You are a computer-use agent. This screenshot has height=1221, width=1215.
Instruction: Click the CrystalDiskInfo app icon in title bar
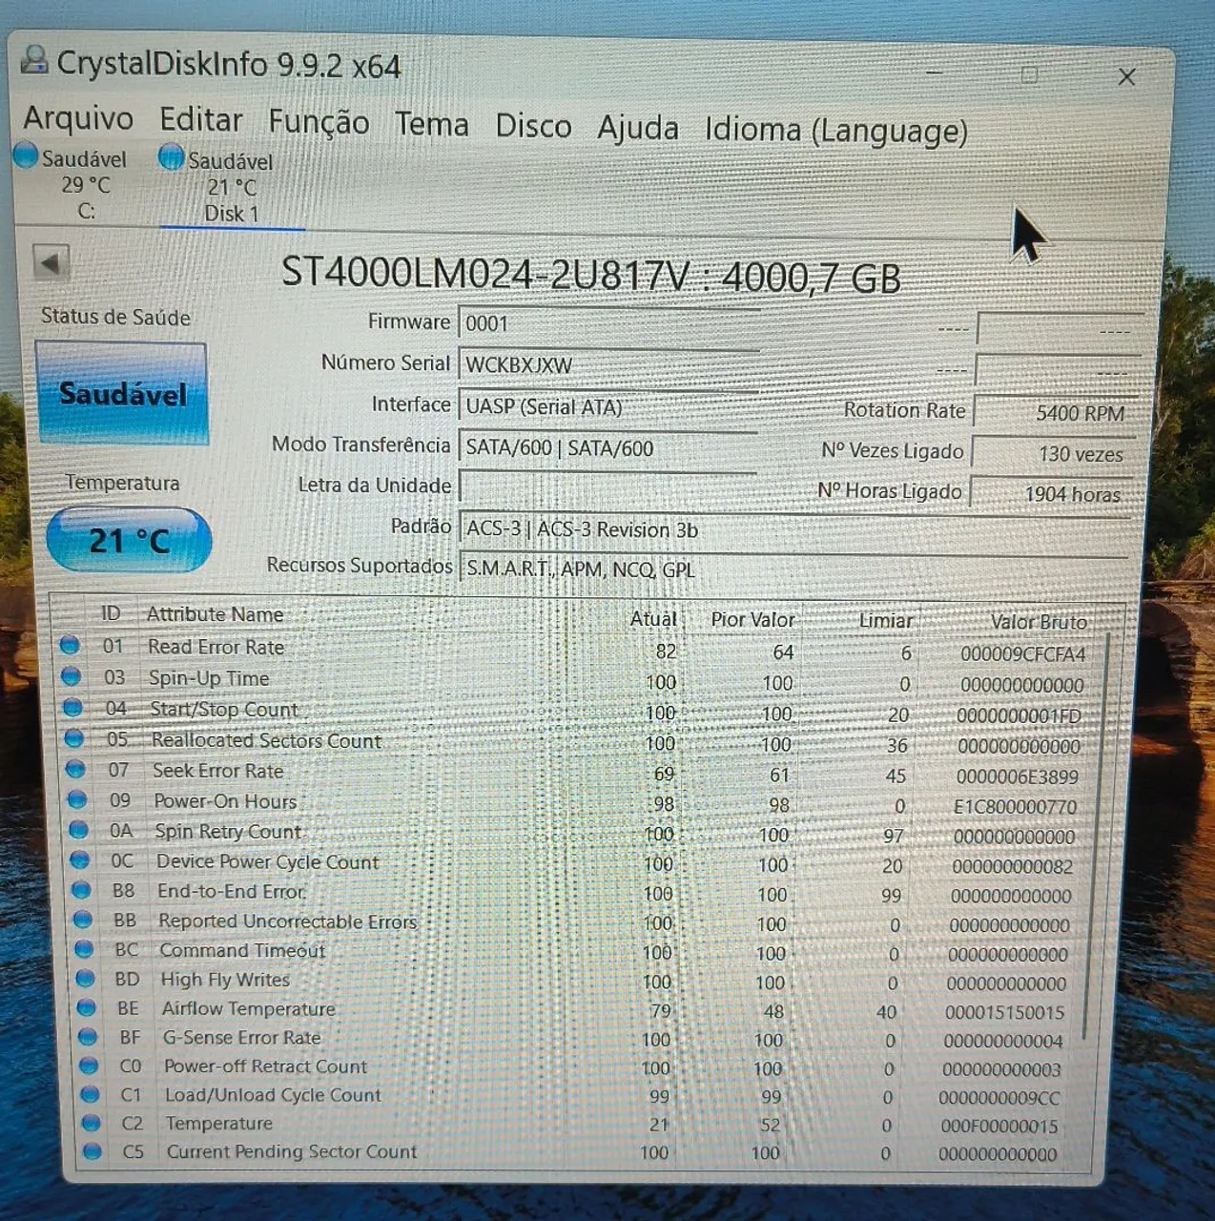pyautogui.click(x=34, y=60)
